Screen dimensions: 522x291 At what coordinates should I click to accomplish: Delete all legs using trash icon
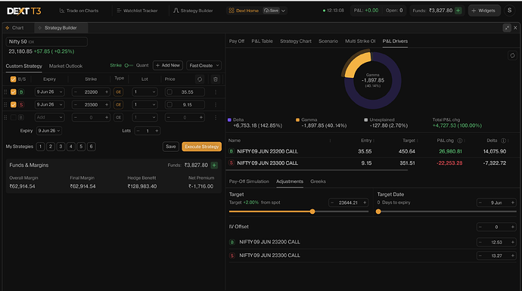pos(216,79)
